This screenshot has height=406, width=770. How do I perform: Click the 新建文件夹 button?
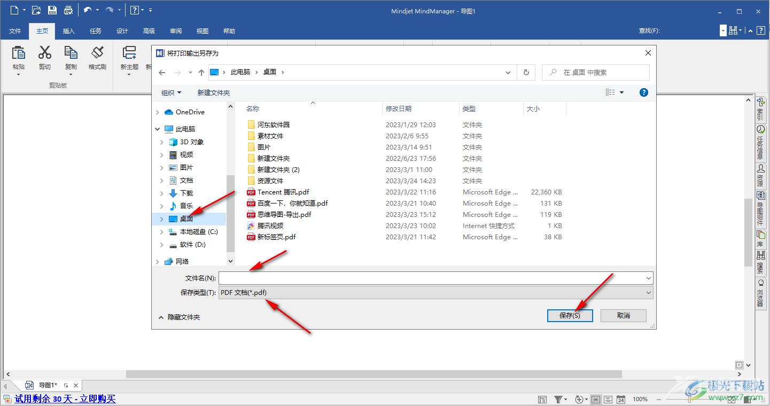pos(214,93)
